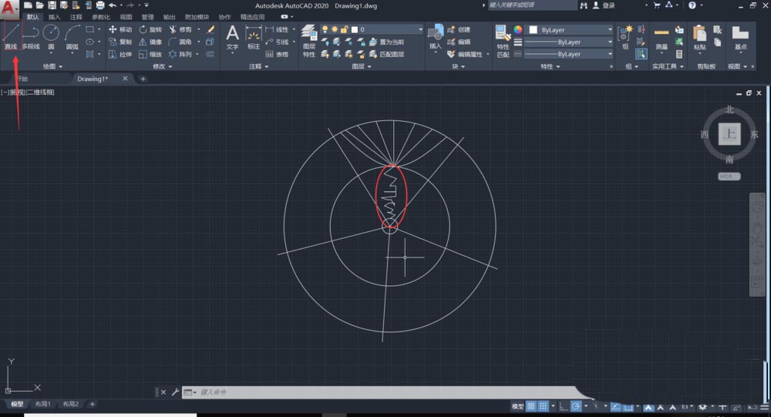Image resolution: width=771 pixels, height=417 pixels.
Task: Open the Drawing1* document tab
Action: tap(93, 79)
